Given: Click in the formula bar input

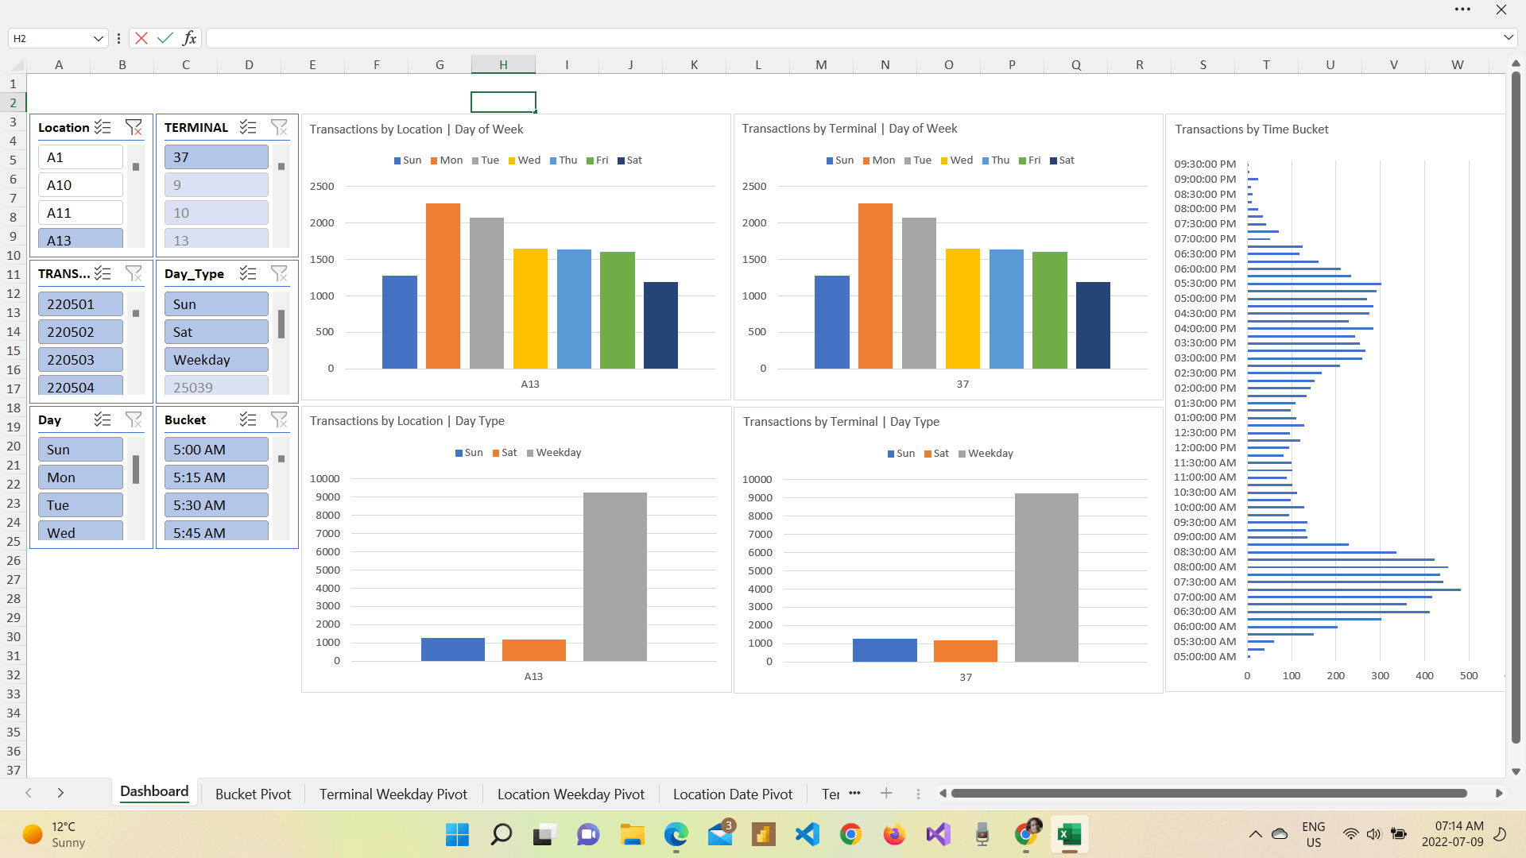Looking at the screenshot, I should click(854, 38).
